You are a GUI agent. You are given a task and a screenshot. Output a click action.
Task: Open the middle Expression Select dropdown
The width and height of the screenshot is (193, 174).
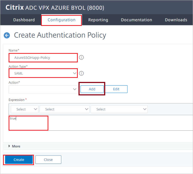click(65, 109)
